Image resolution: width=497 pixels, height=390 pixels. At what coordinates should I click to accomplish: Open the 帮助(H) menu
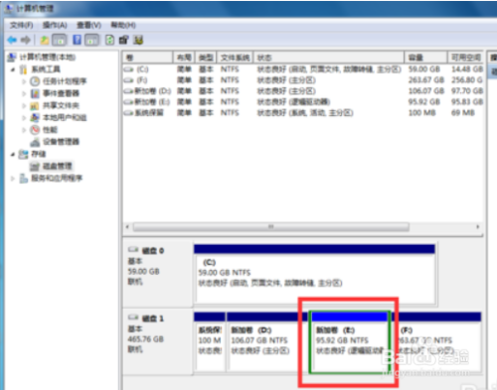[x=123, y=25]
